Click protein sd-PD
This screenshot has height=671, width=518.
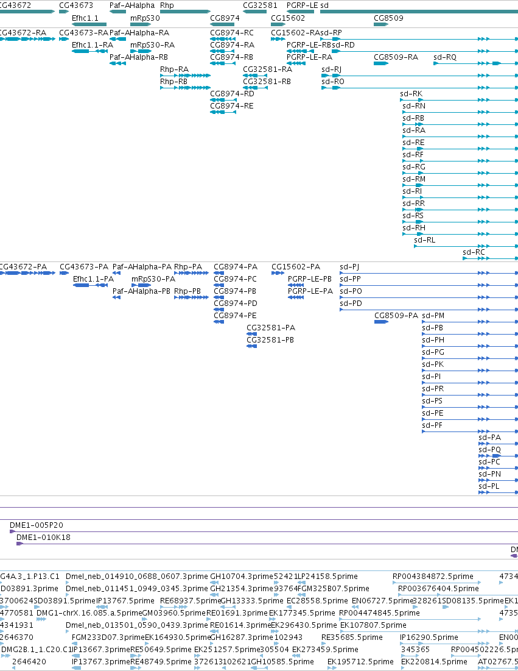[x=351, y=304]
